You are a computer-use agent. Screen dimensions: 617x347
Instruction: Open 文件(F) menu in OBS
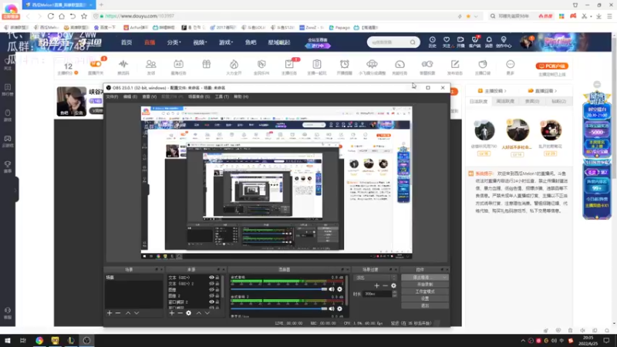112,97
